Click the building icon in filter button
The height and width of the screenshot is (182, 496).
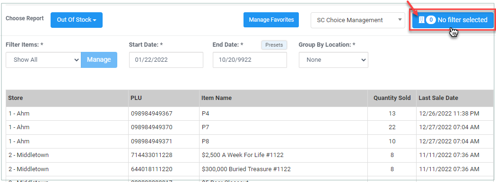421,20
